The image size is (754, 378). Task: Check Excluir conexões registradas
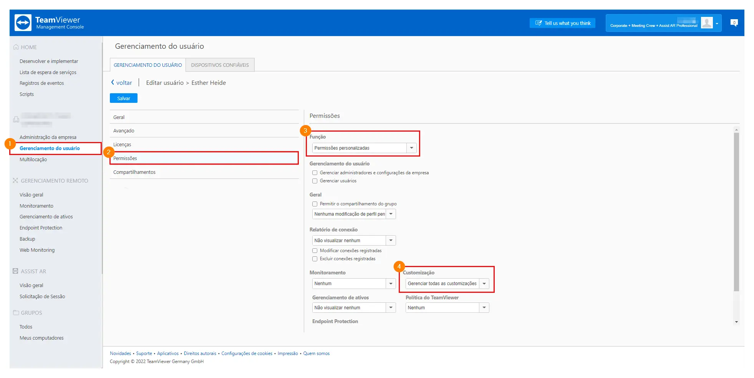[x=315, y=259]
